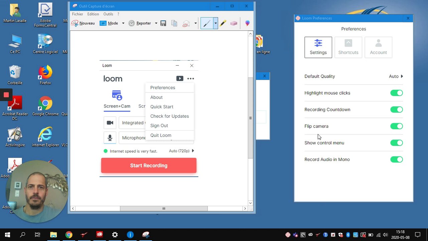The image size is (428, 241).
Task: Open the ? help menu
Action: click(118, 14)
